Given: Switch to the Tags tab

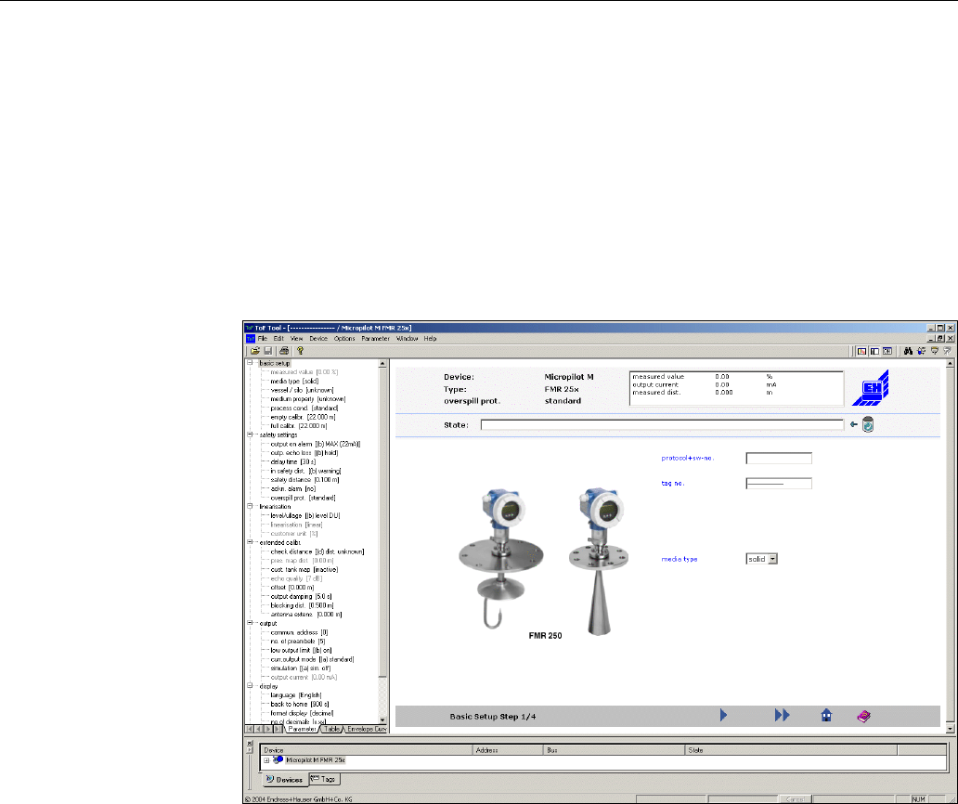Looking at the screenshot, I should 324,779.
